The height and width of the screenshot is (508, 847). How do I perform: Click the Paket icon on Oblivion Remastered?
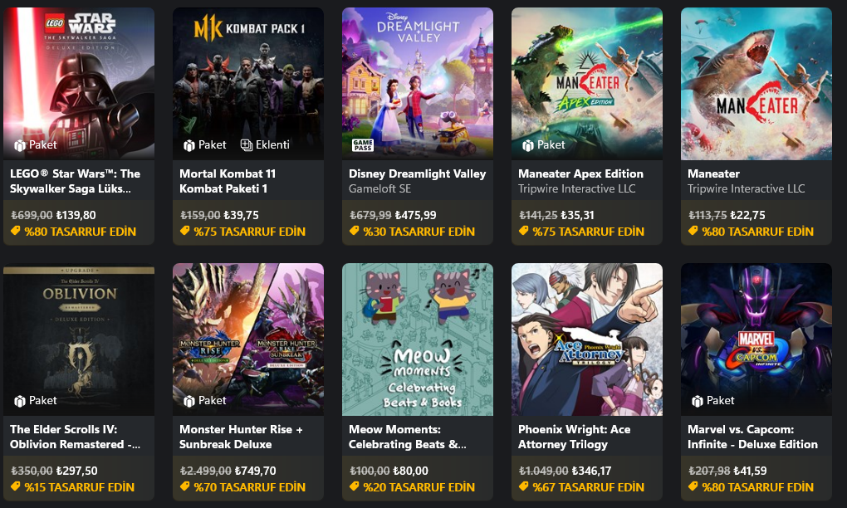pos(20,401)
